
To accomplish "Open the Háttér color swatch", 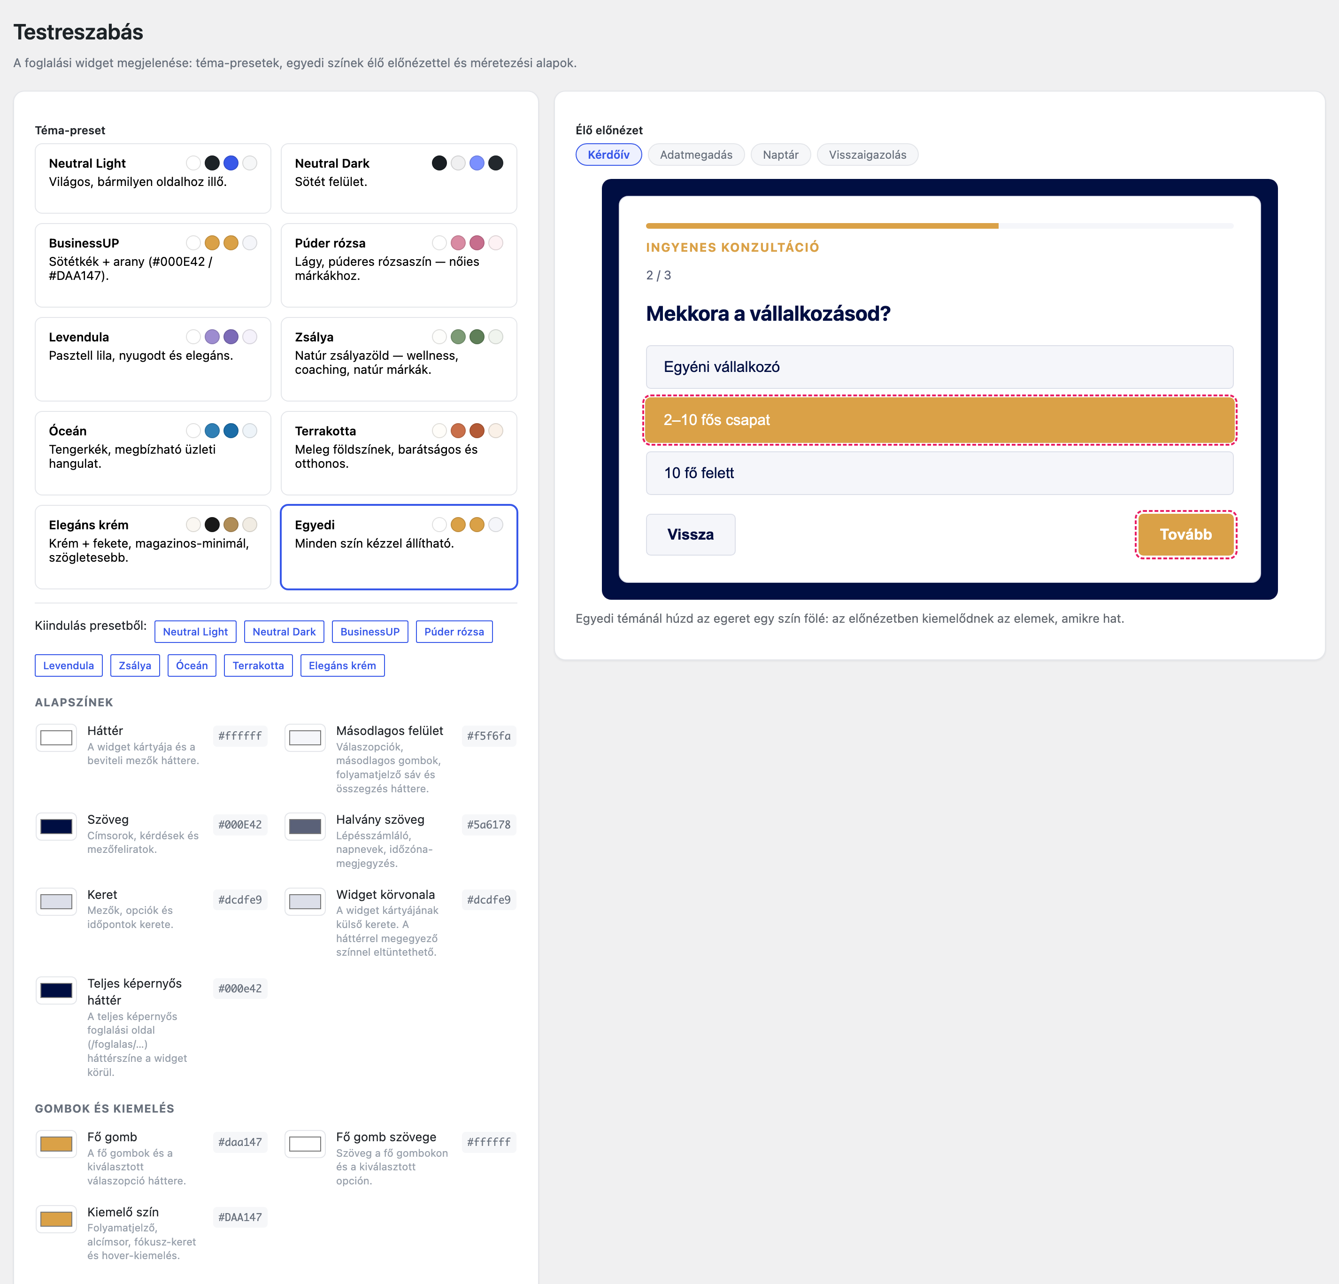I will pos(56,737).
